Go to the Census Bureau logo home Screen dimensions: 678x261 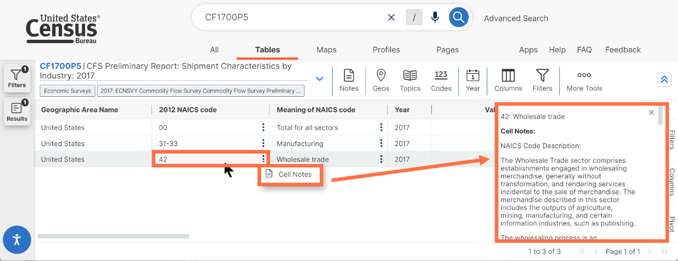point(63,29)
